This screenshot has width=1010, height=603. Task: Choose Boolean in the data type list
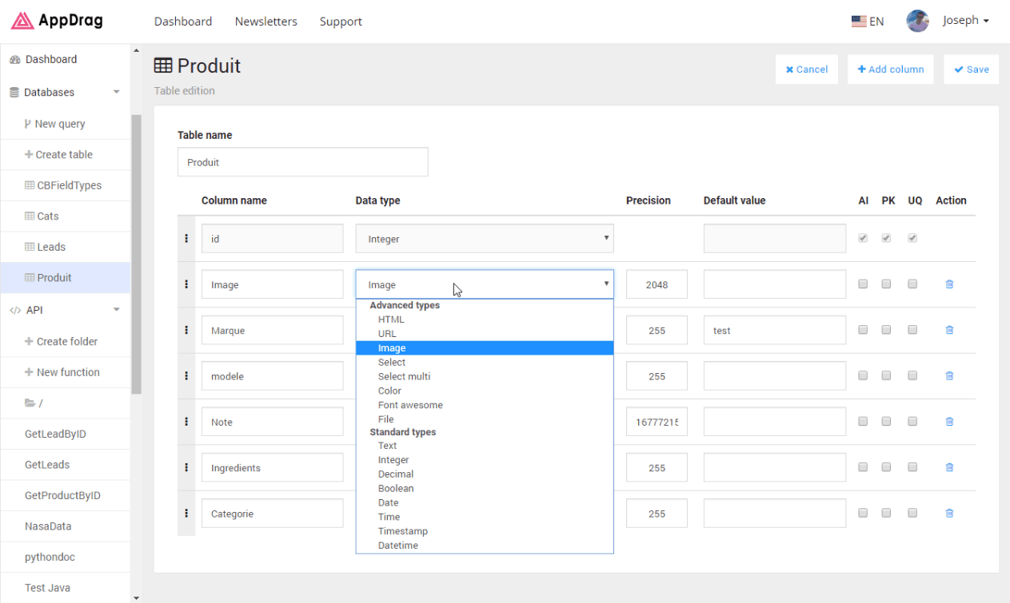(x=396, y=488)
